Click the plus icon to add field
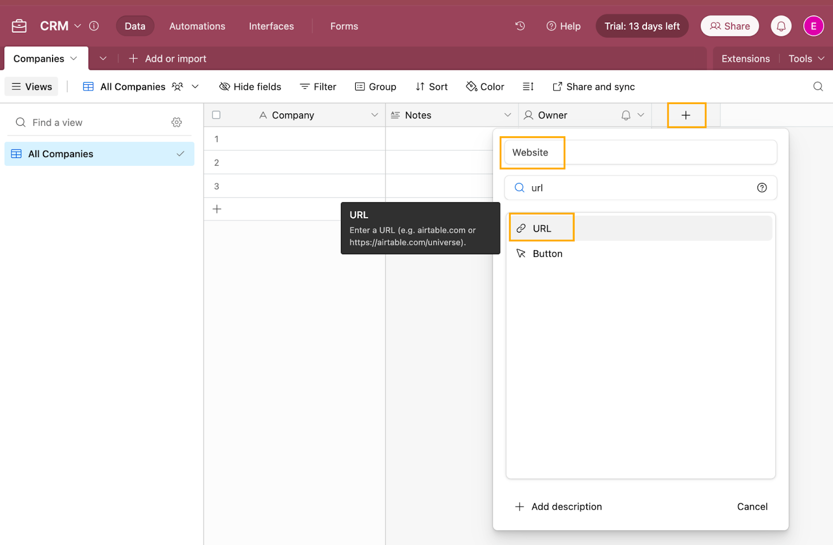 (686, 115)
